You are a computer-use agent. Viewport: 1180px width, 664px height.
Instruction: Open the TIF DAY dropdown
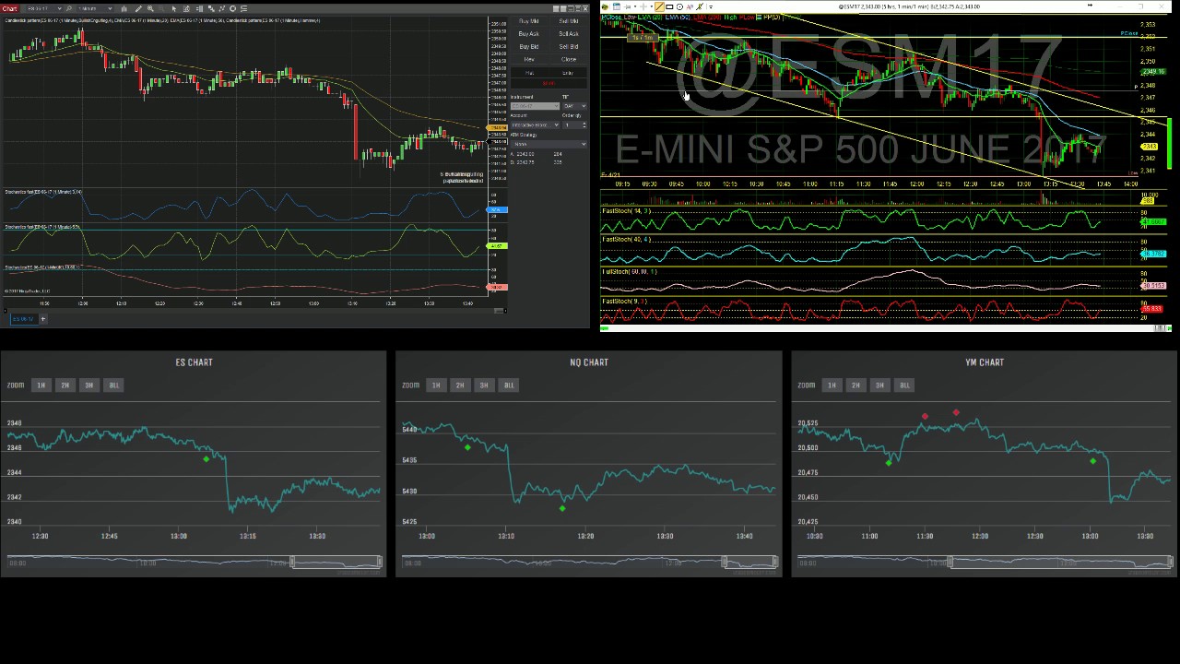click(574, 106)
